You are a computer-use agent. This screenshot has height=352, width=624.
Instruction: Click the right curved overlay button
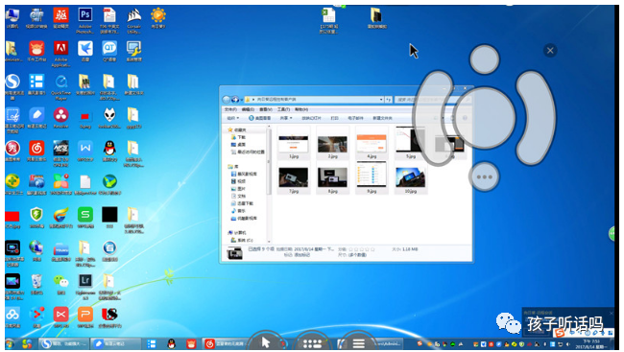[536, 118]
